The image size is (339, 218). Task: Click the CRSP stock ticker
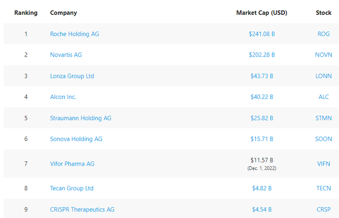click(x=324, y=209)
